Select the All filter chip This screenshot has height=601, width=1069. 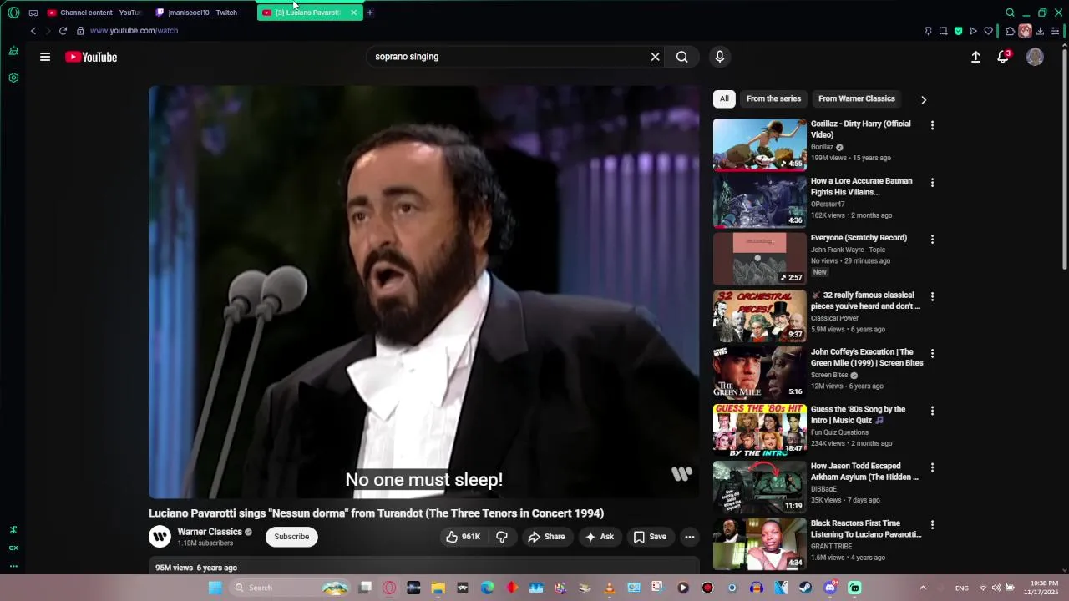(724, 98)
